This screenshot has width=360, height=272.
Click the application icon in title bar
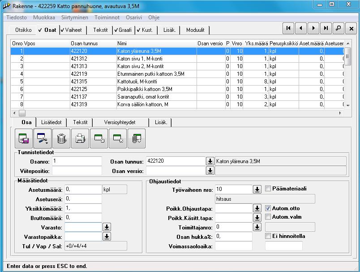pyautogui.click(x=6, y=6)
